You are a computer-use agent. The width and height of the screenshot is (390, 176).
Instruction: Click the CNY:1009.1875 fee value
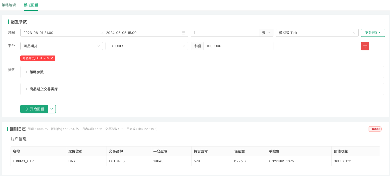(x=281, y=161)
